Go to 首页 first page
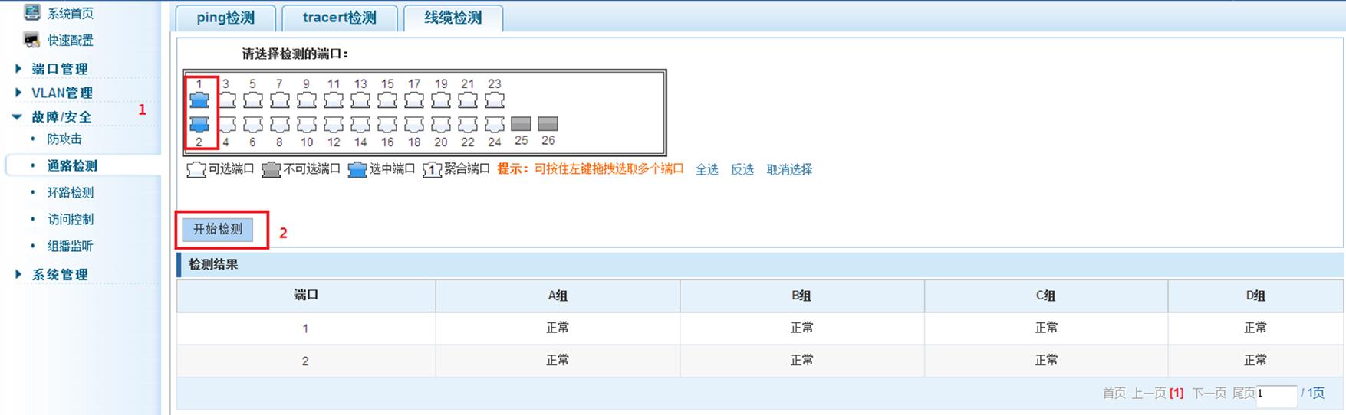 (x=1114, y=393)
